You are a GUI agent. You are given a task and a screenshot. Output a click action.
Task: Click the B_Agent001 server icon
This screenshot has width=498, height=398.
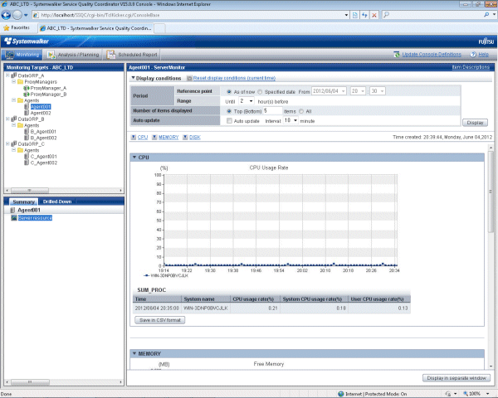coord(27,131)
